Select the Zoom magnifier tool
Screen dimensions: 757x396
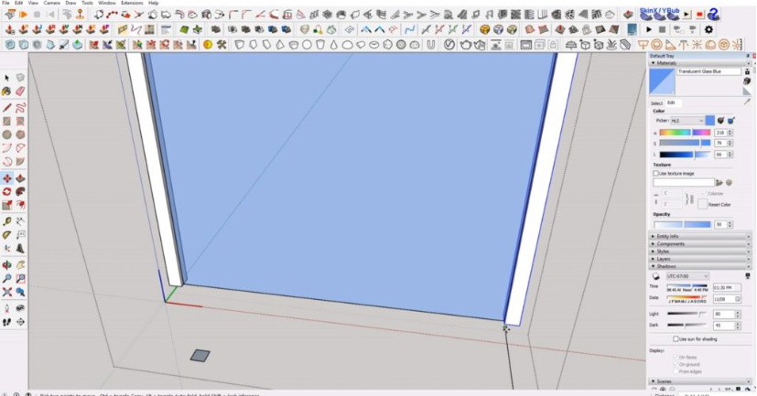point(6,278)
